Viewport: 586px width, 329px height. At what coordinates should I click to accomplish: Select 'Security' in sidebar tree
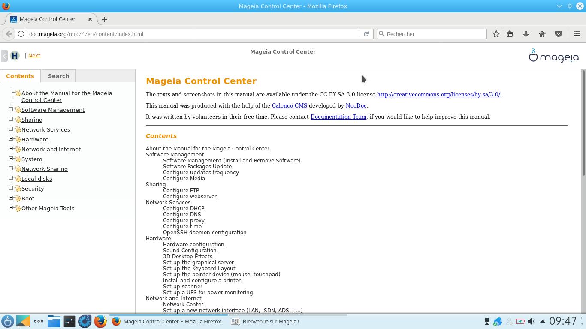pyautogui.click(x=33, y=188)
